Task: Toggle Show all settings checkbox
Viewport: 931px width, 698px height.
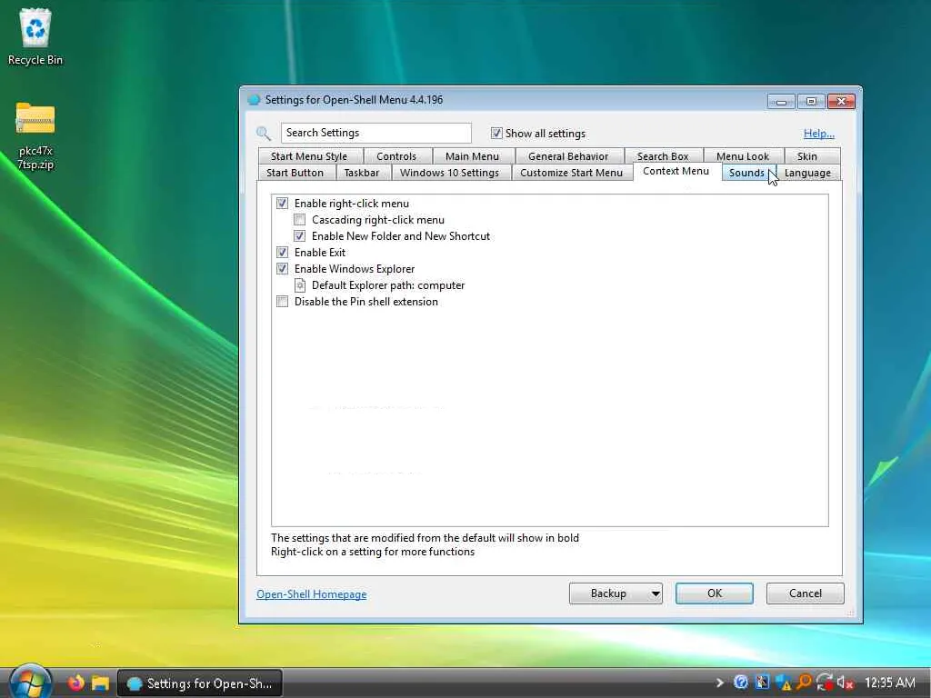Action: pos(496,133)
